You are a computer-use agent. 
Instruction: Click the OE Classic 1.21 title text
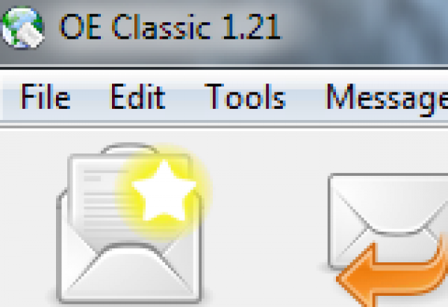point(170,27)
